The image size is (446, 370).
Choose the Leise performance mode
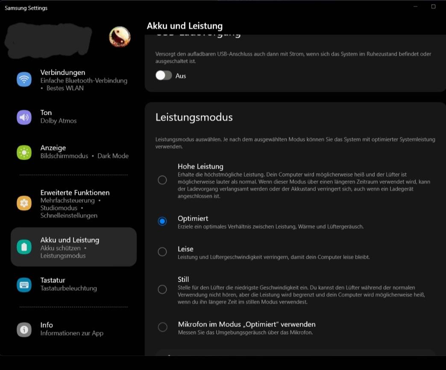(x=162, y=252)
